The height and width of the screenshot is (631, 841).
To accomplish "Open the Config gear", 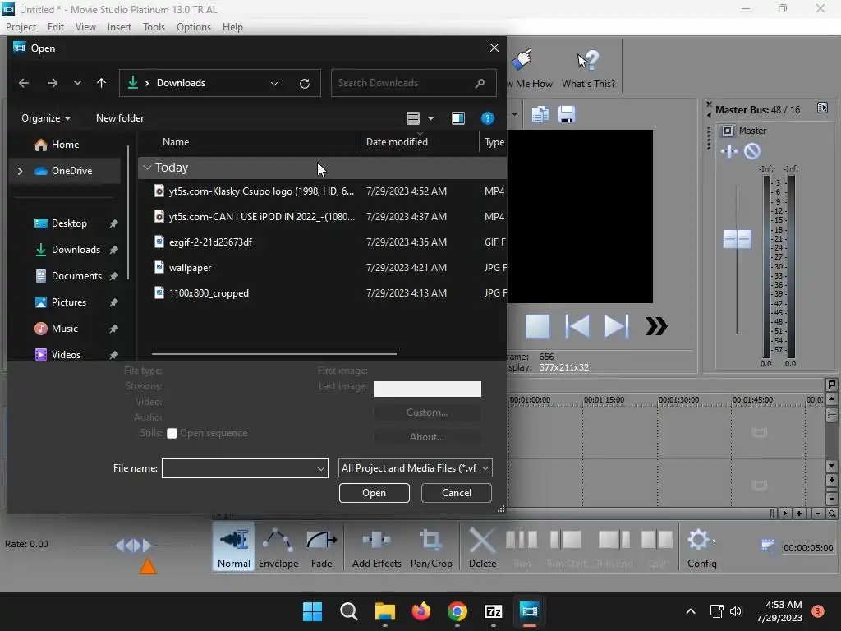I will pyautogui.click(x=701, y=546).
